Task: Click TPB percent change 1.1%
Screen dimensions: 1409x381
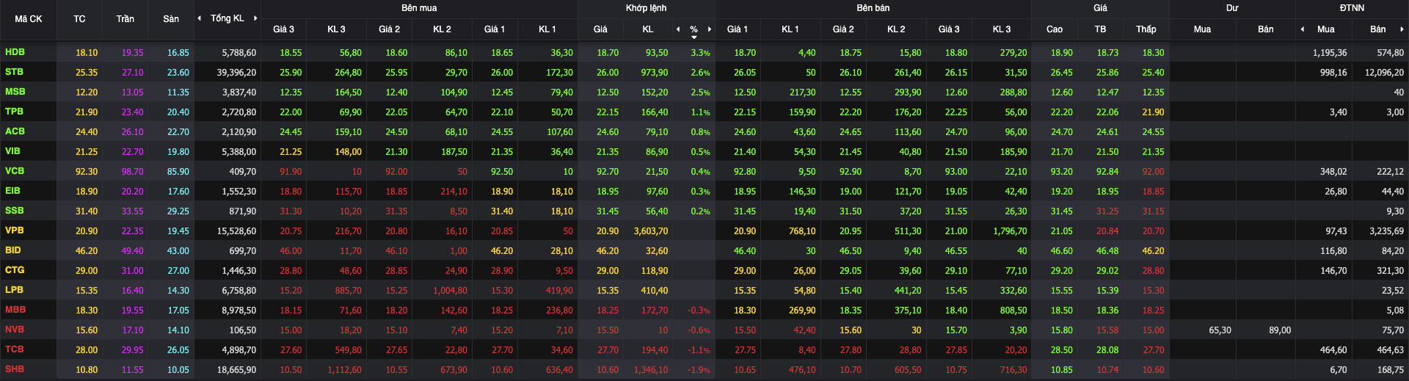Action: coord(700,112)
